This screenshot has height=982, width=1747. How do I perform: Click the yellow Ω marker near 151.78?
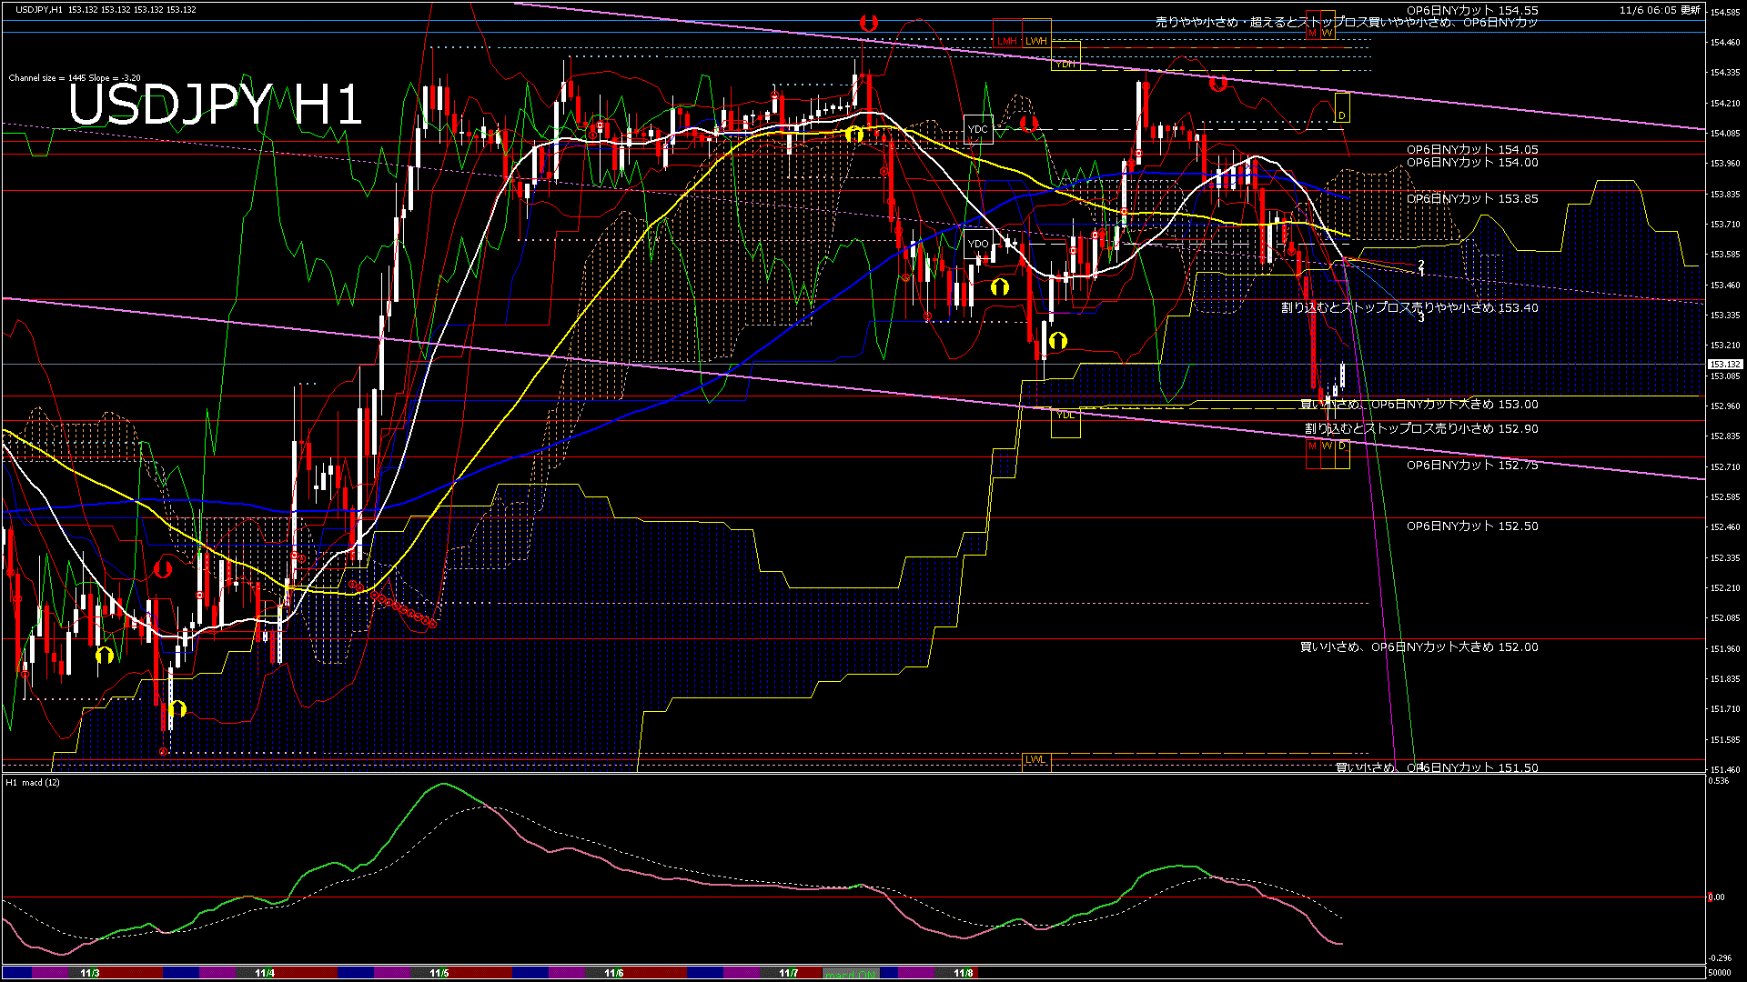tap(178, 709)
